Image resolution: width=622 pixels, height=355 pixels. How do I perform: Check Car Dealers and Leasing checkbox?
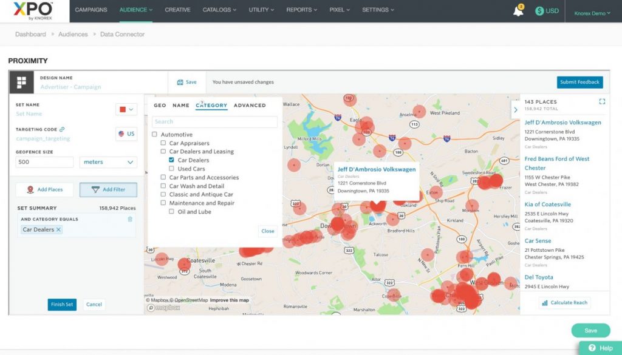point(163,151)
